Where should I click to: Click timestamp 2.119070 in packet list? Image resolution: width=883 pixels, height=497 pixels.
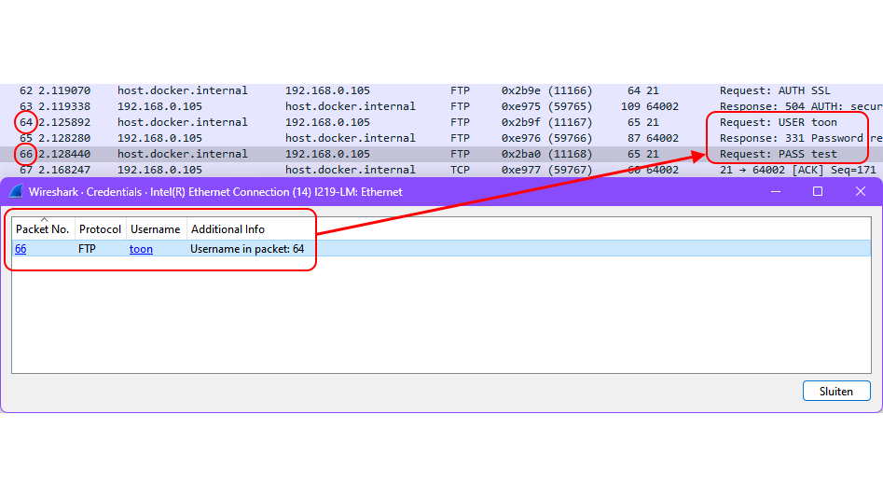click(64, 90)
